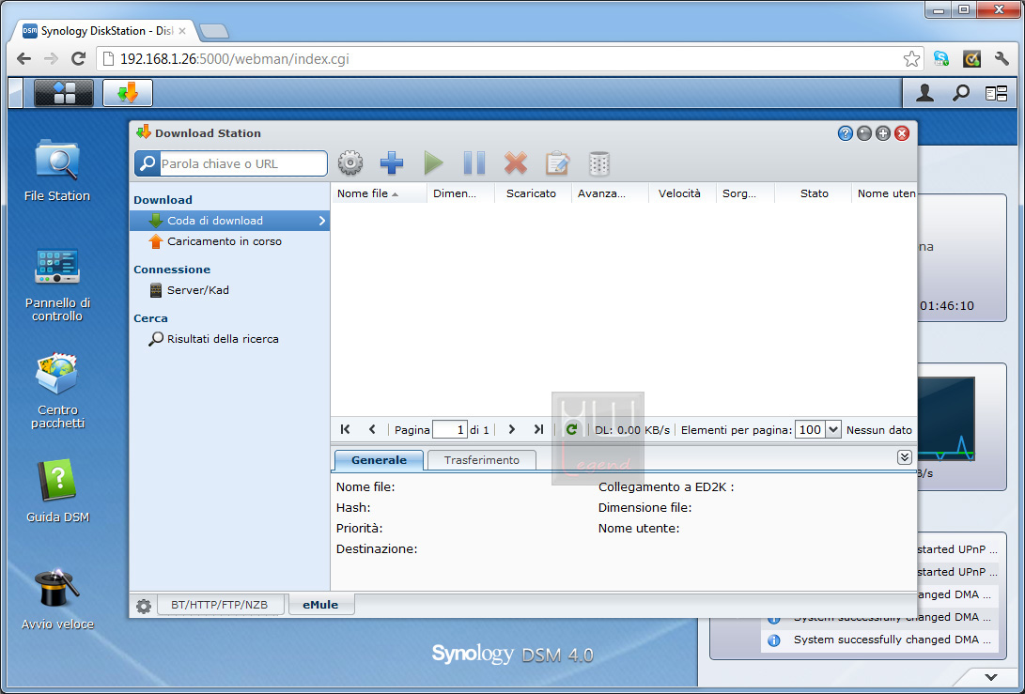Go back in browser history
The image size is (1025, 694).
[x=24, y=59]
